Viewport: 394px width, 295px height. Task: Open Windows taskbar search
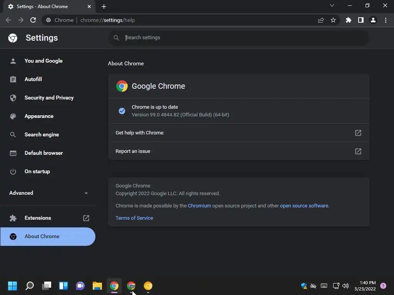(30, 286)
